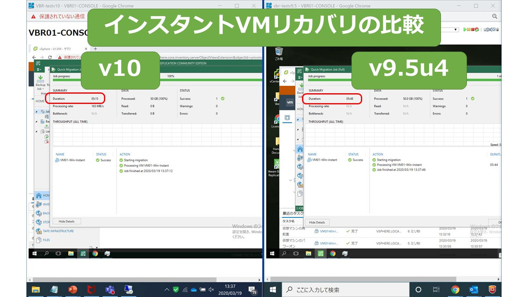Show hidden tray icons
The height and width of the screenshot is (297, 528).
click(167, 290)
